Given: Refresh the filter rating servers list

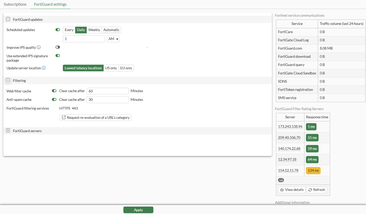Looking at the screenshot, I should tap(316, 190).
